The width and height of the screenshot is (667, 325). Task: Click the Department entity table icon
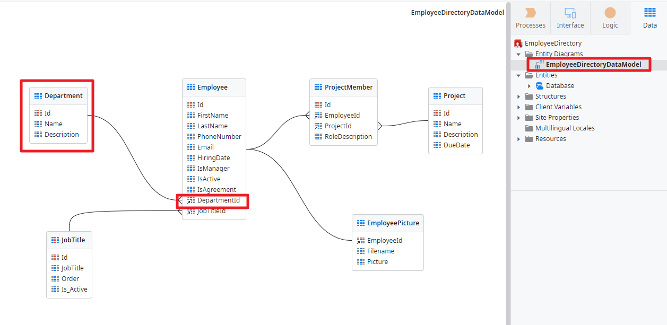coord(38,96)
